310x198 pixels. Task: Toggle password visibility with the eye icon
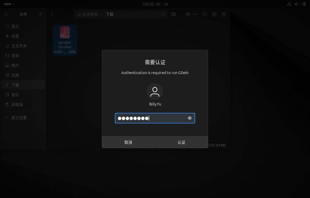pos(190,118)
